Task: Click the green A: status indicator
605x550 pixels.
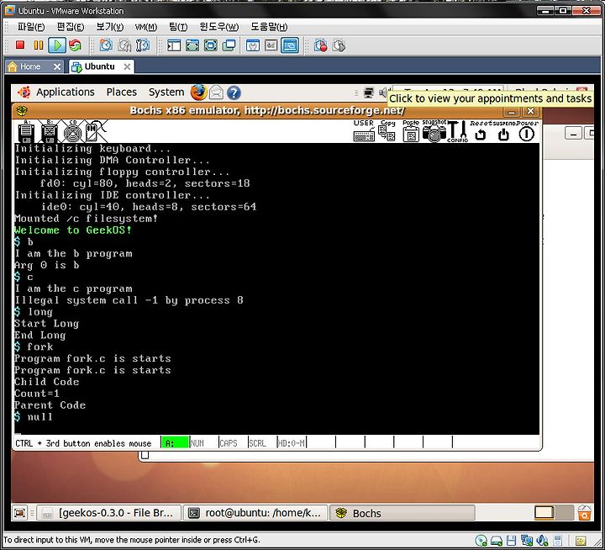Action: pyautogui.click(x=175, y=442)
